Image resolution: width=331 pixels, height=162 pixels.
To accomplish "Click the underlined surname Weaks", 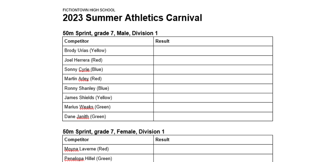I will (x=86, y=107).
